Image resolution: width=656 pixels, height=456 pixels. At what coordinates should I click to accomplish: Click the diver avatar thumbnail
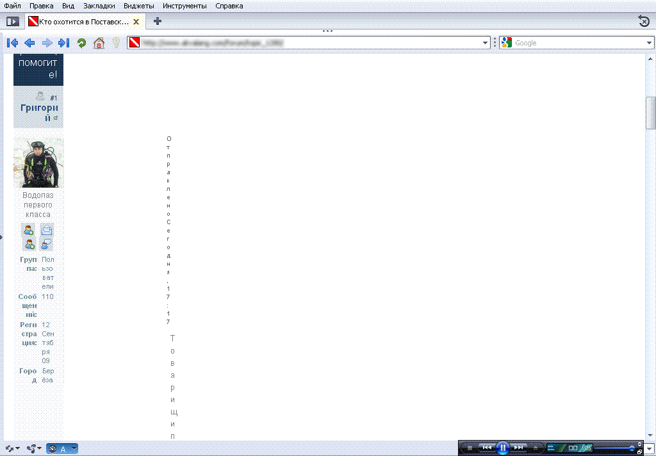[38, 163]
